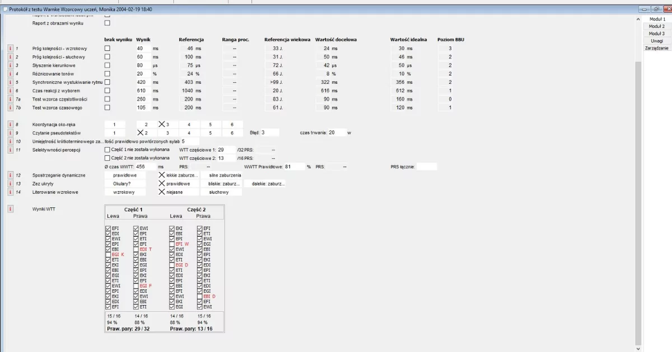Click the Moduł 3 tab button
Viewport: 672px width, 352px height.
click(656, 34)
